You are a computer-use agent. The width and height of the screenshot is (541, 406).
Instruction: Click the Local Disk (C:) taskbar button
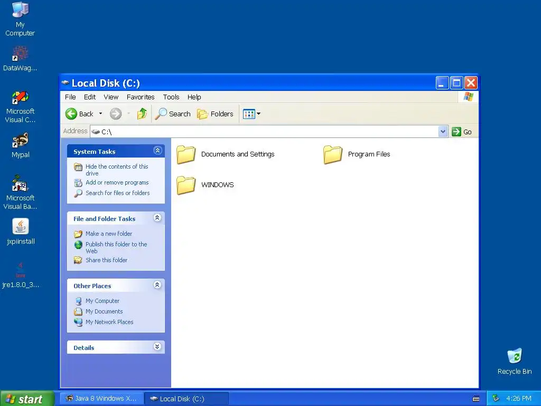(x=186, y=399)
